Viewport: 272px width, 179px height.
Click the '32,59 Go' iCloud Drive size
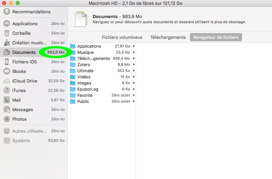click(56, 81)
